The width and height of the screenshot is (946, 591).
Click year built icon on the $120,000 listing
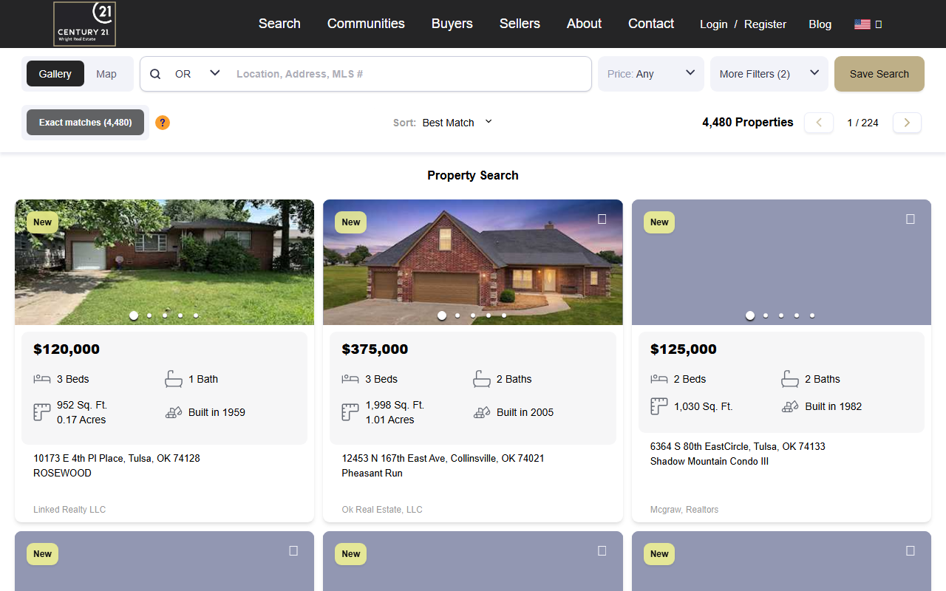174,412
